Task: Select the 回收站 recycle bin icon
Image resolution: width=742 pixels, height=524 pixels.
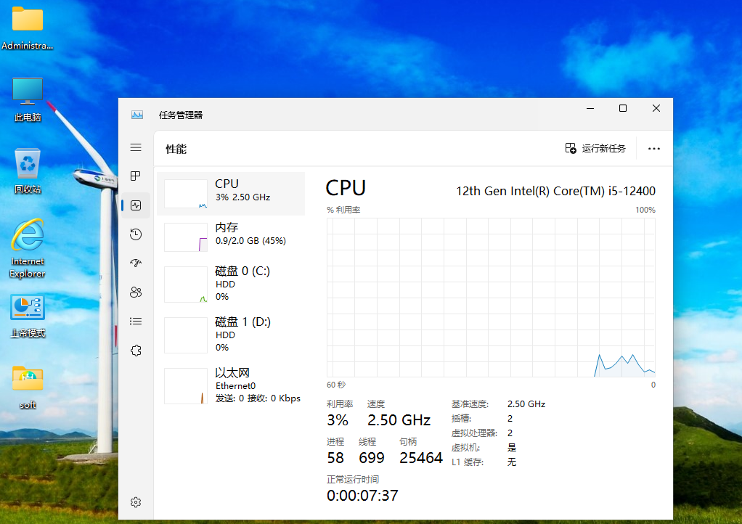Action: (x=28, y=171)
